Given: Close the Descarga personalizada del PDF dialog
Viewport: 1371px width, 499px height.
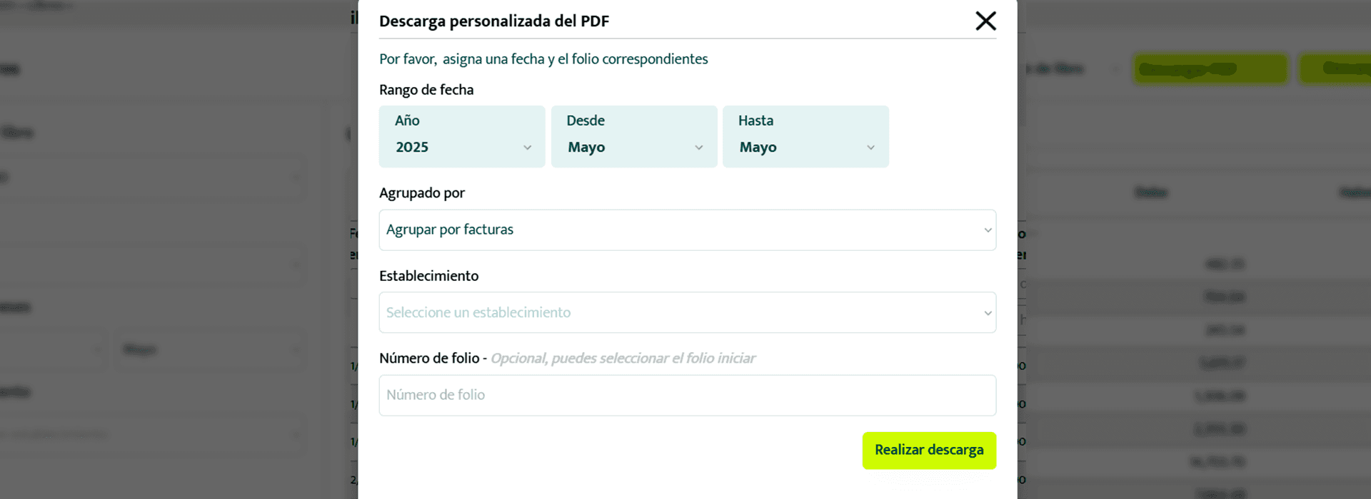Looking at the screenshot, I should tap(985, 21).
